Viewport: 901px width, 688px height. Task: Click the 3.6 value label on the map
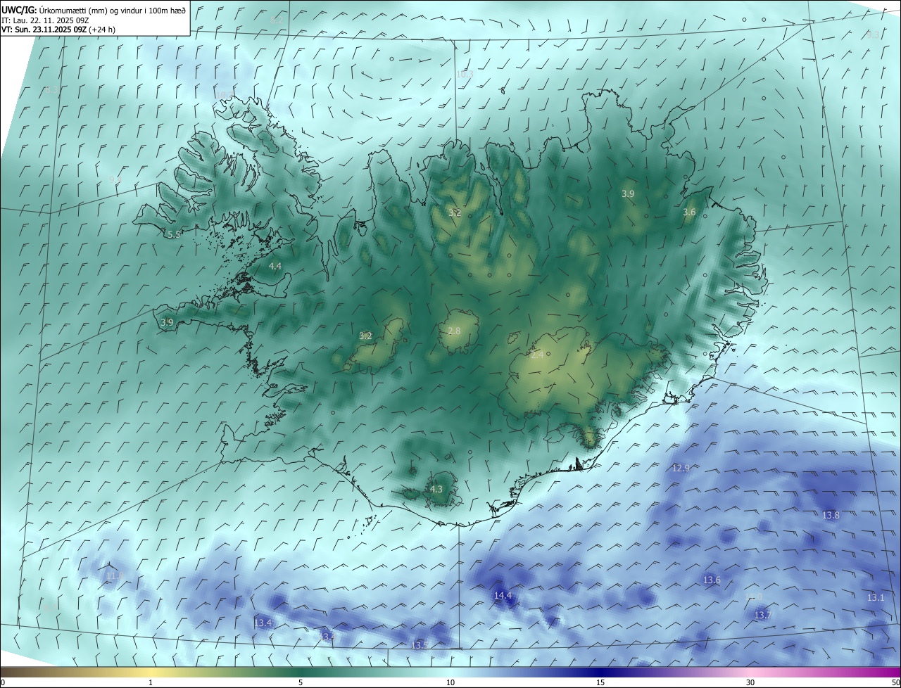(689, 212)
